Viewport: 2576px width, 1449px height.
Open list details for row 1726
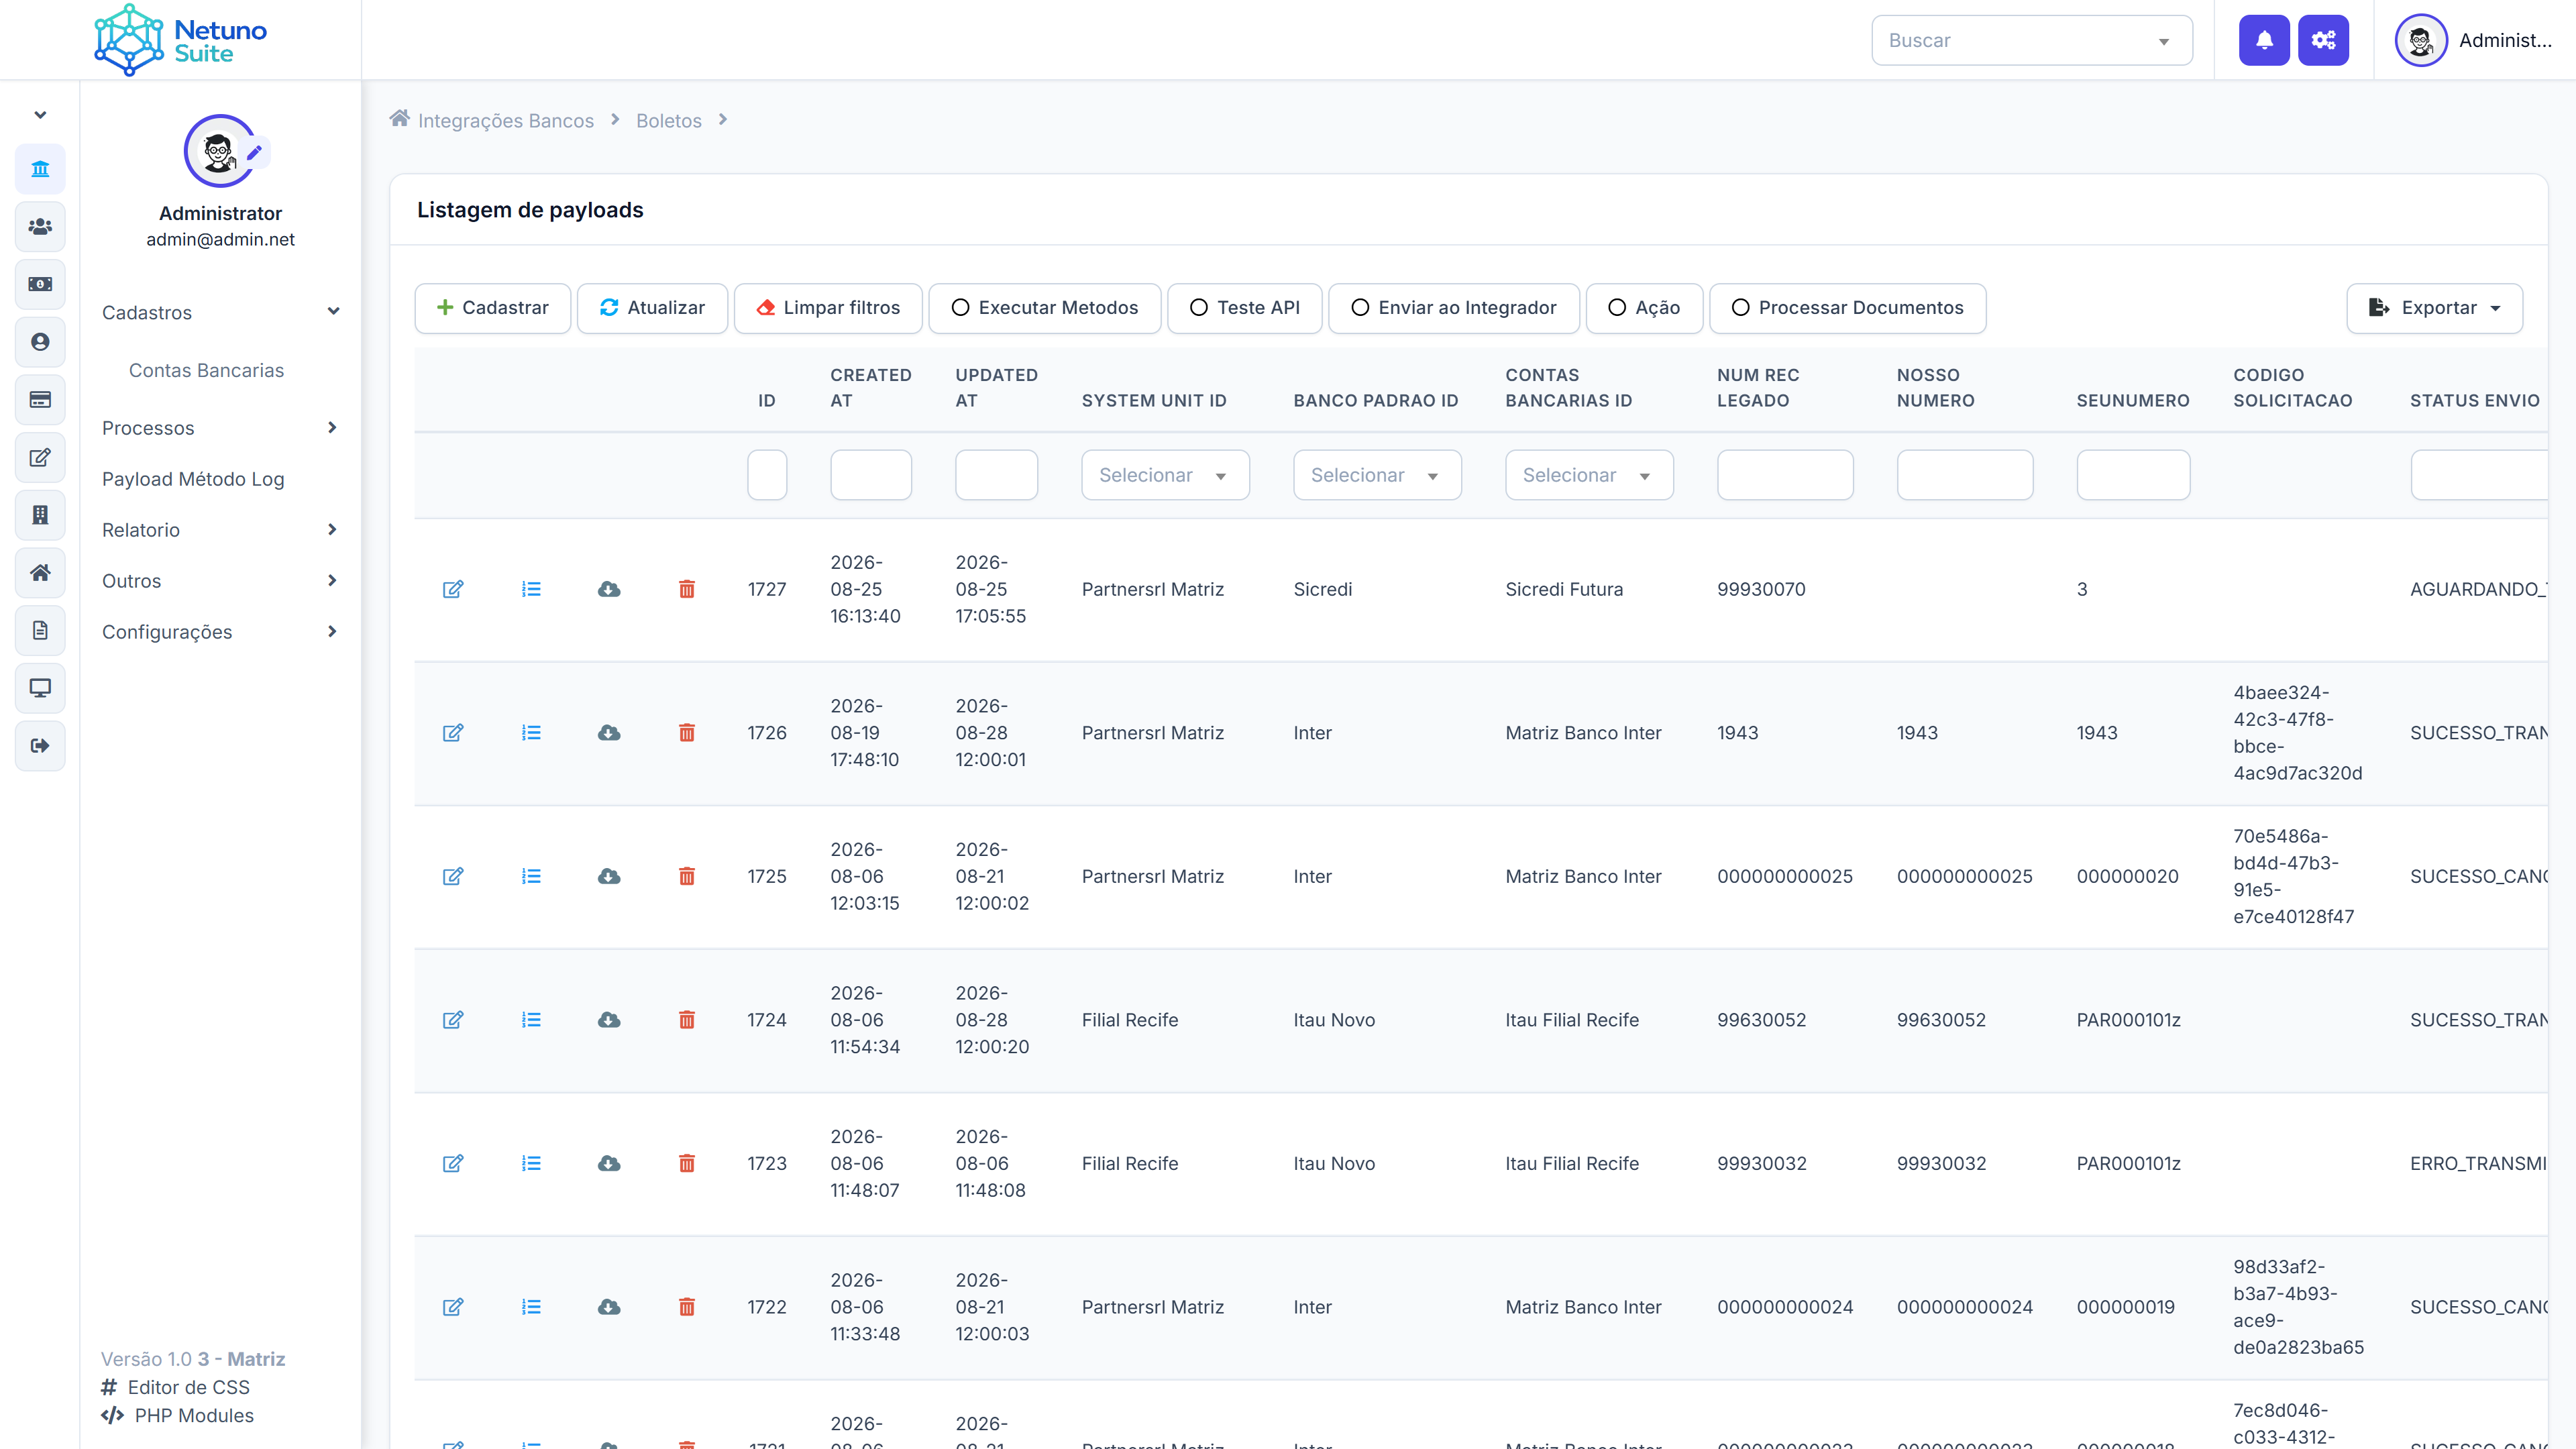[x=531, y=733]
